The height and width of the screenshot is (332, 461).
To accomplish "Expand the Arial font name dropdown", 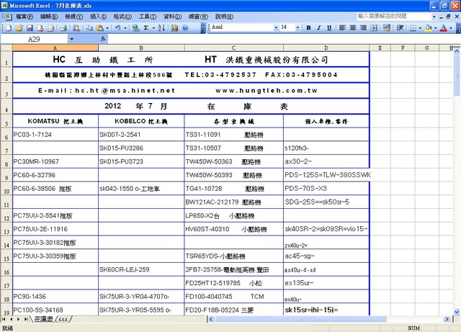I will click(x=276, y=27).
